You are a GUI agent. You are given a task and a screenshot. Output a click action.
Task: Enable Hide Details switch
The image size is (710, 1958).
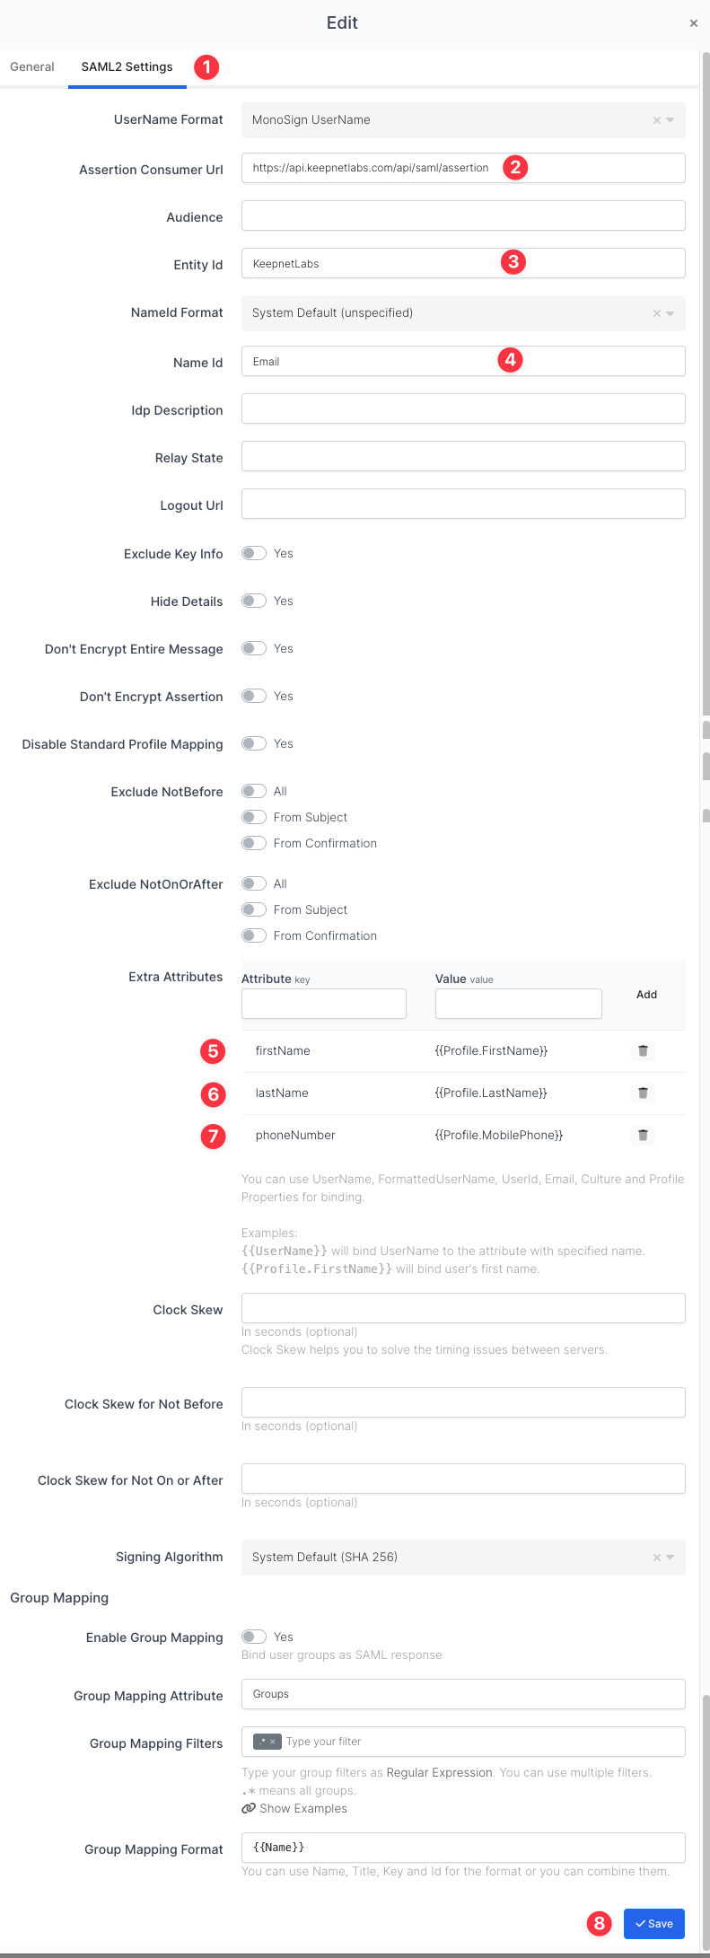point(254,601)
